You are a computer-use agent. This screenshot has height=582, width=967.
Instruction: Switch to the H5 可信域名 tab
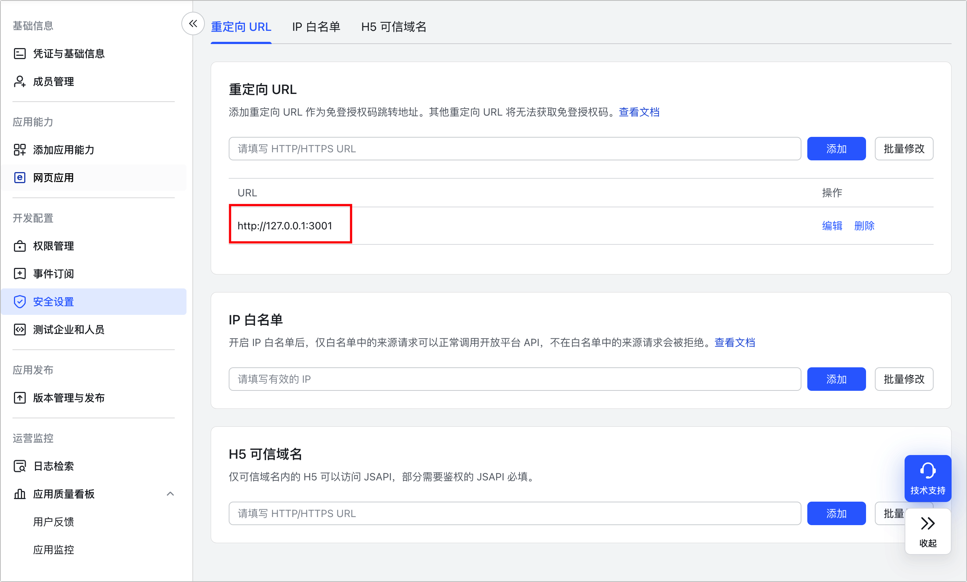pos(394,27)
